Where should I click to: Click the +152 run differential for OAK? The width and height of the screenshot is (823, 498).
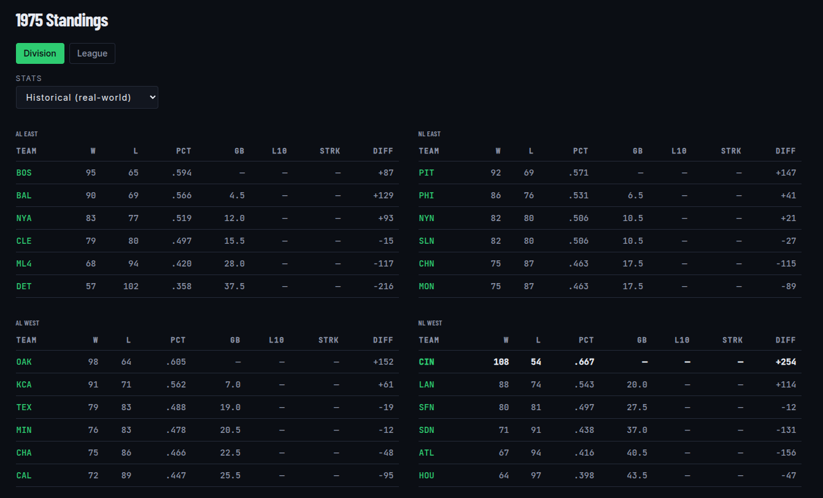tap(383, 362)
